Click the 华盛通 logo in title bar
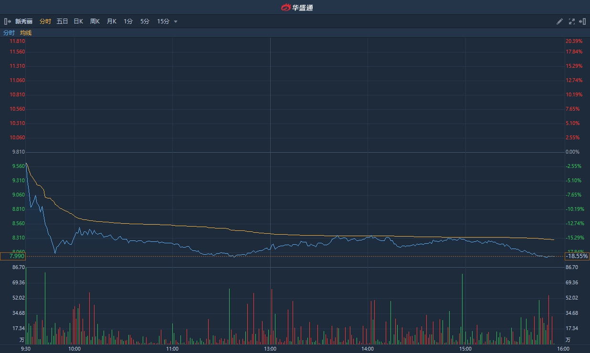 pos(296,7)
